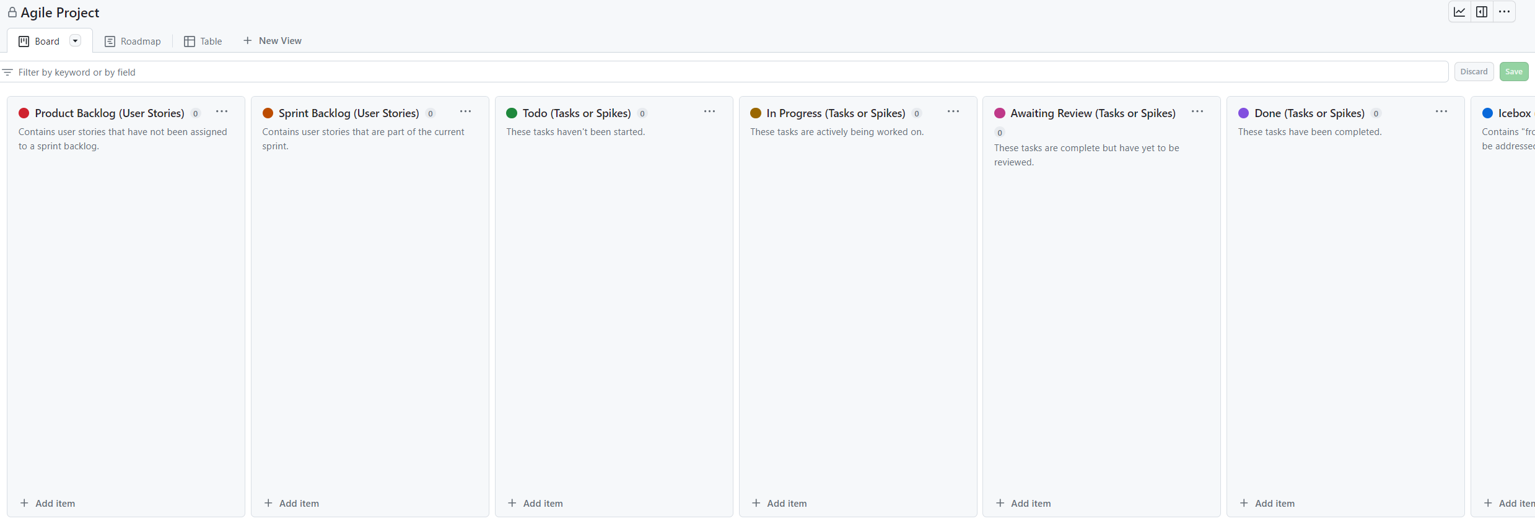Image resolution: width=1535 pixels, height=521 pixels.
Task: Switch to the Roadmap view tab
Action: (x=133, y=42)
